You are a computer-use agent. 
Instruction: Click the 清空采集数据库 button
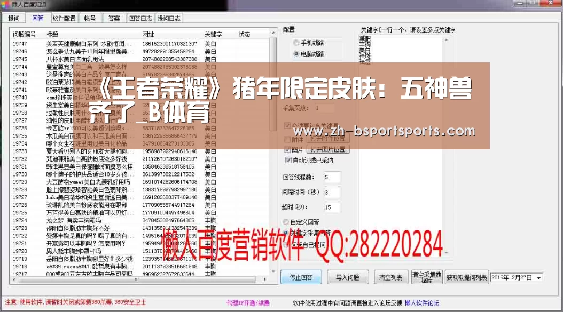[427, 277]
